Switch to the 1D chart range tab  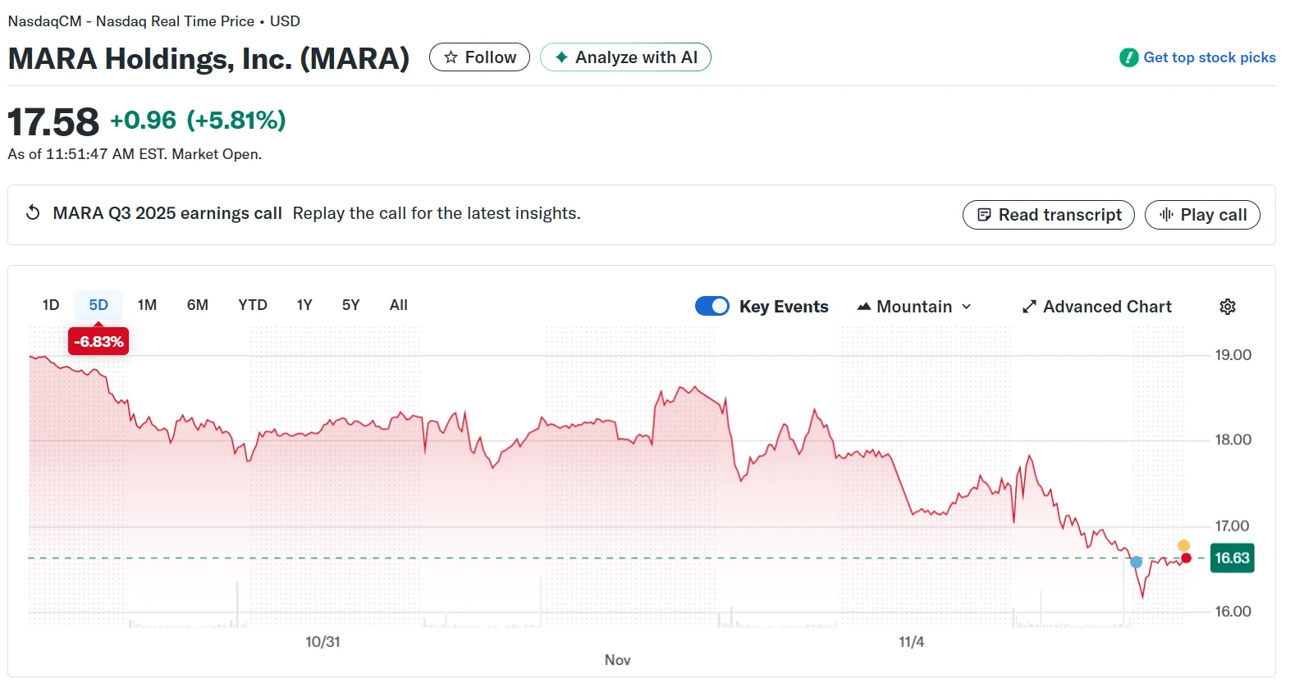click(49, 304)
